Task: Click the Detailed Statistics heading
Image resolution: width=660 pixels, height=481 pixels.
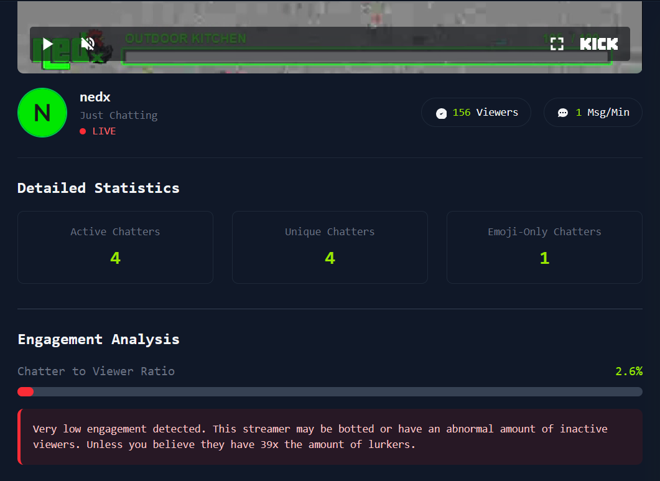Action: (x=98, y=188)
